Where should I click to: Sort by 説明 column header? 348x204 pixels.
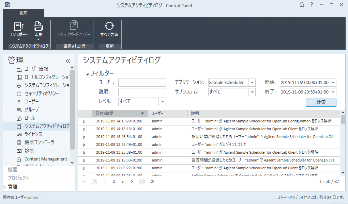[264, 114]
